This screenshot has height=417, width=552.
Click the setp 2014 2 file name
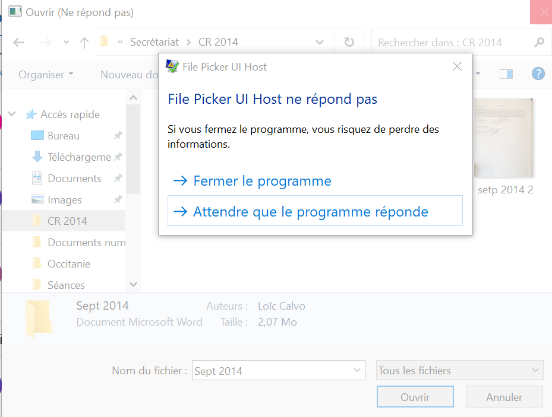tap(505, 190)
